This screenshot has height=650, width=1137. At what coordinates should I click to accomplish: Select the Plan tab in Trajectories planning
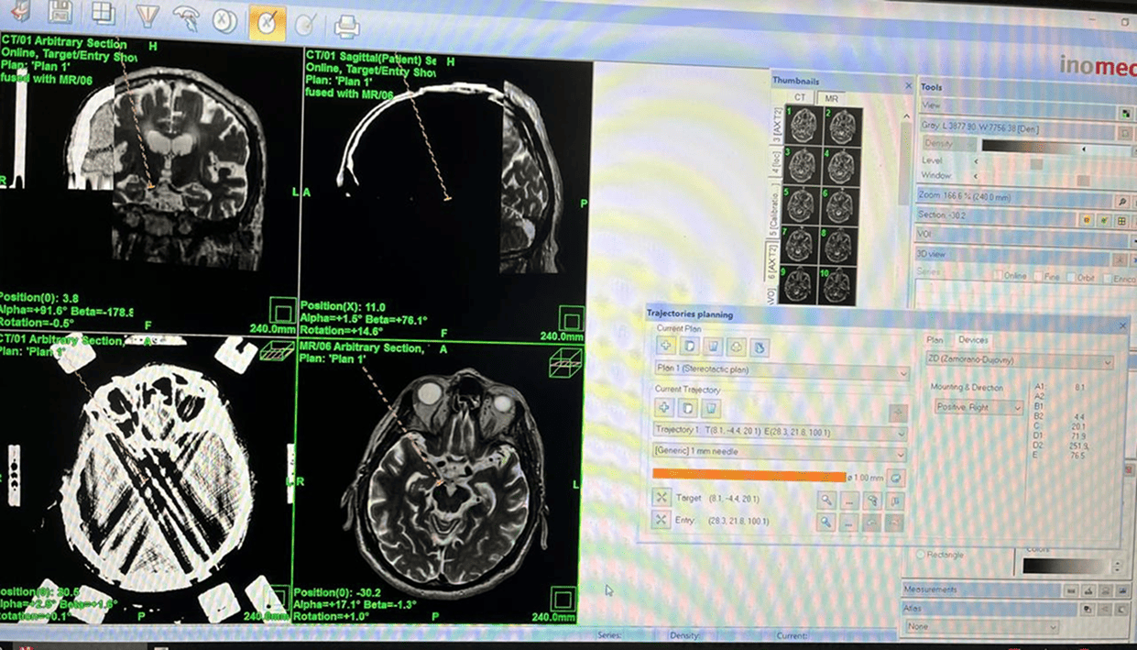[x=934, y=340]
